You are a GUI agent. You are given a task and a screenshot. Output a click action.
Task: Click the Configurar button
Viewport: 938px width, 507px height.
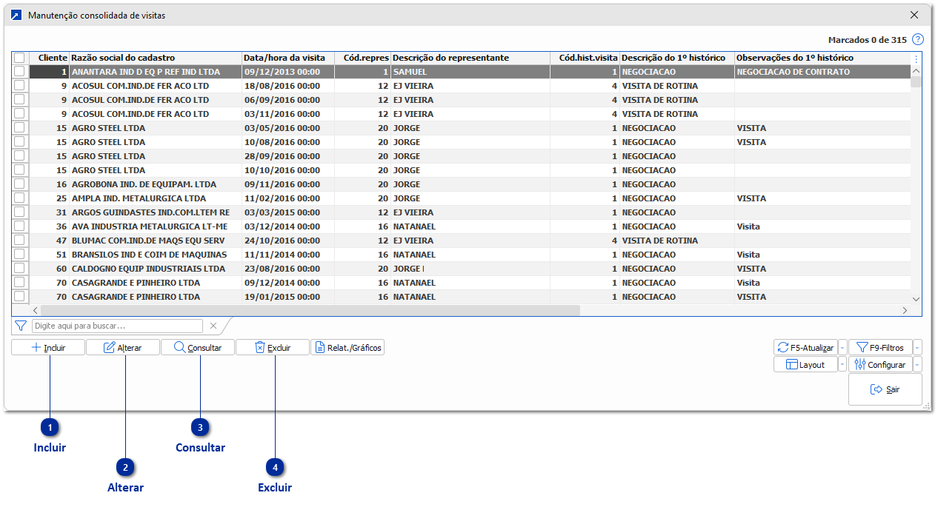click(x=880, y=364)
